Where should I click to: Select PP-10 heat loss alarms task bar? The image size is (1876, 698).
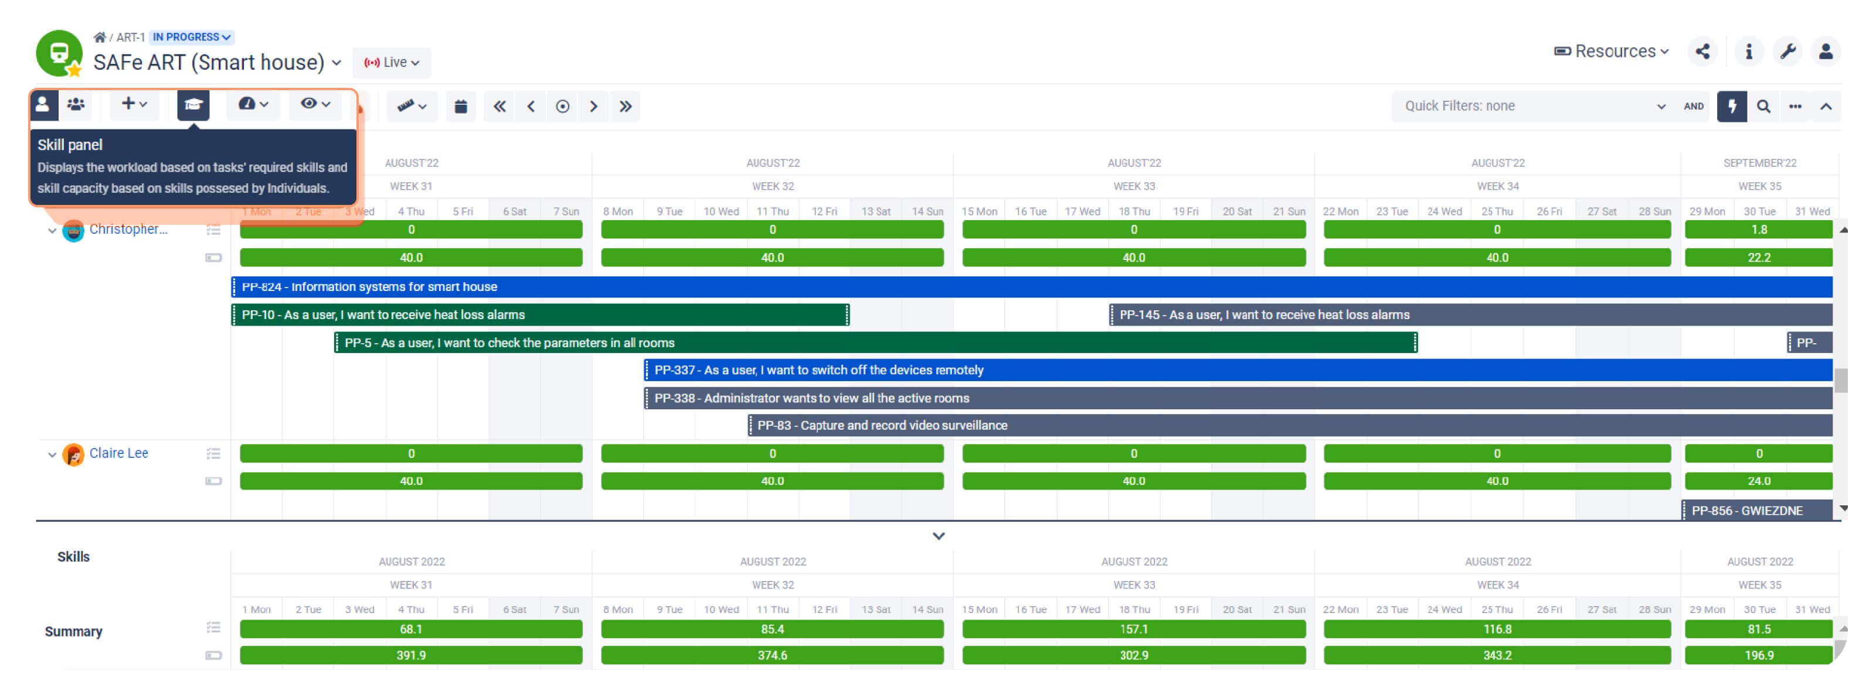click(x=541, y=316)
